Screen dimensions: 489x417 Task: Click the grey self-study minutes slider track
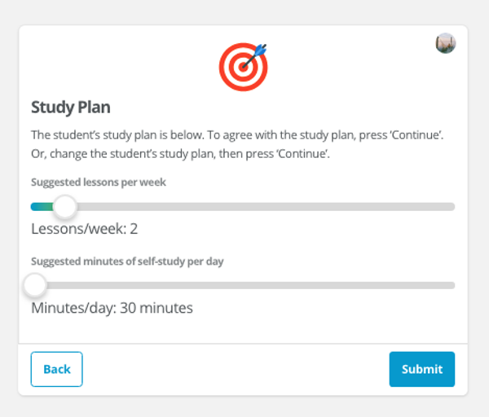point(250,285)
